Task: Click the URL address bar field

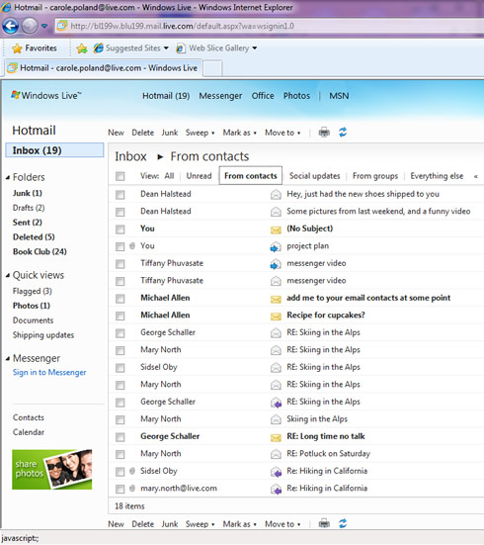Action: pos(269,26)
